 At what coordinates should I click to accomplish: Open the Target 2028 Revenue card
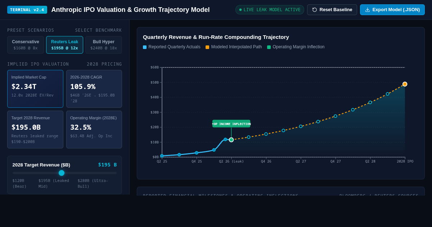pyautogui.click(x=35, y=129)
